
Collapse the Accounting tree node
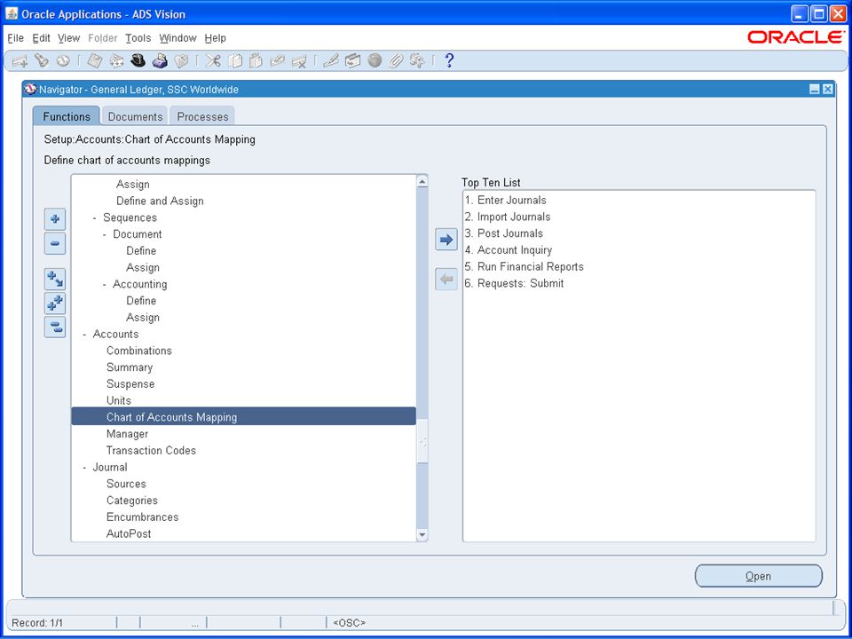click(x=105, y=285)
